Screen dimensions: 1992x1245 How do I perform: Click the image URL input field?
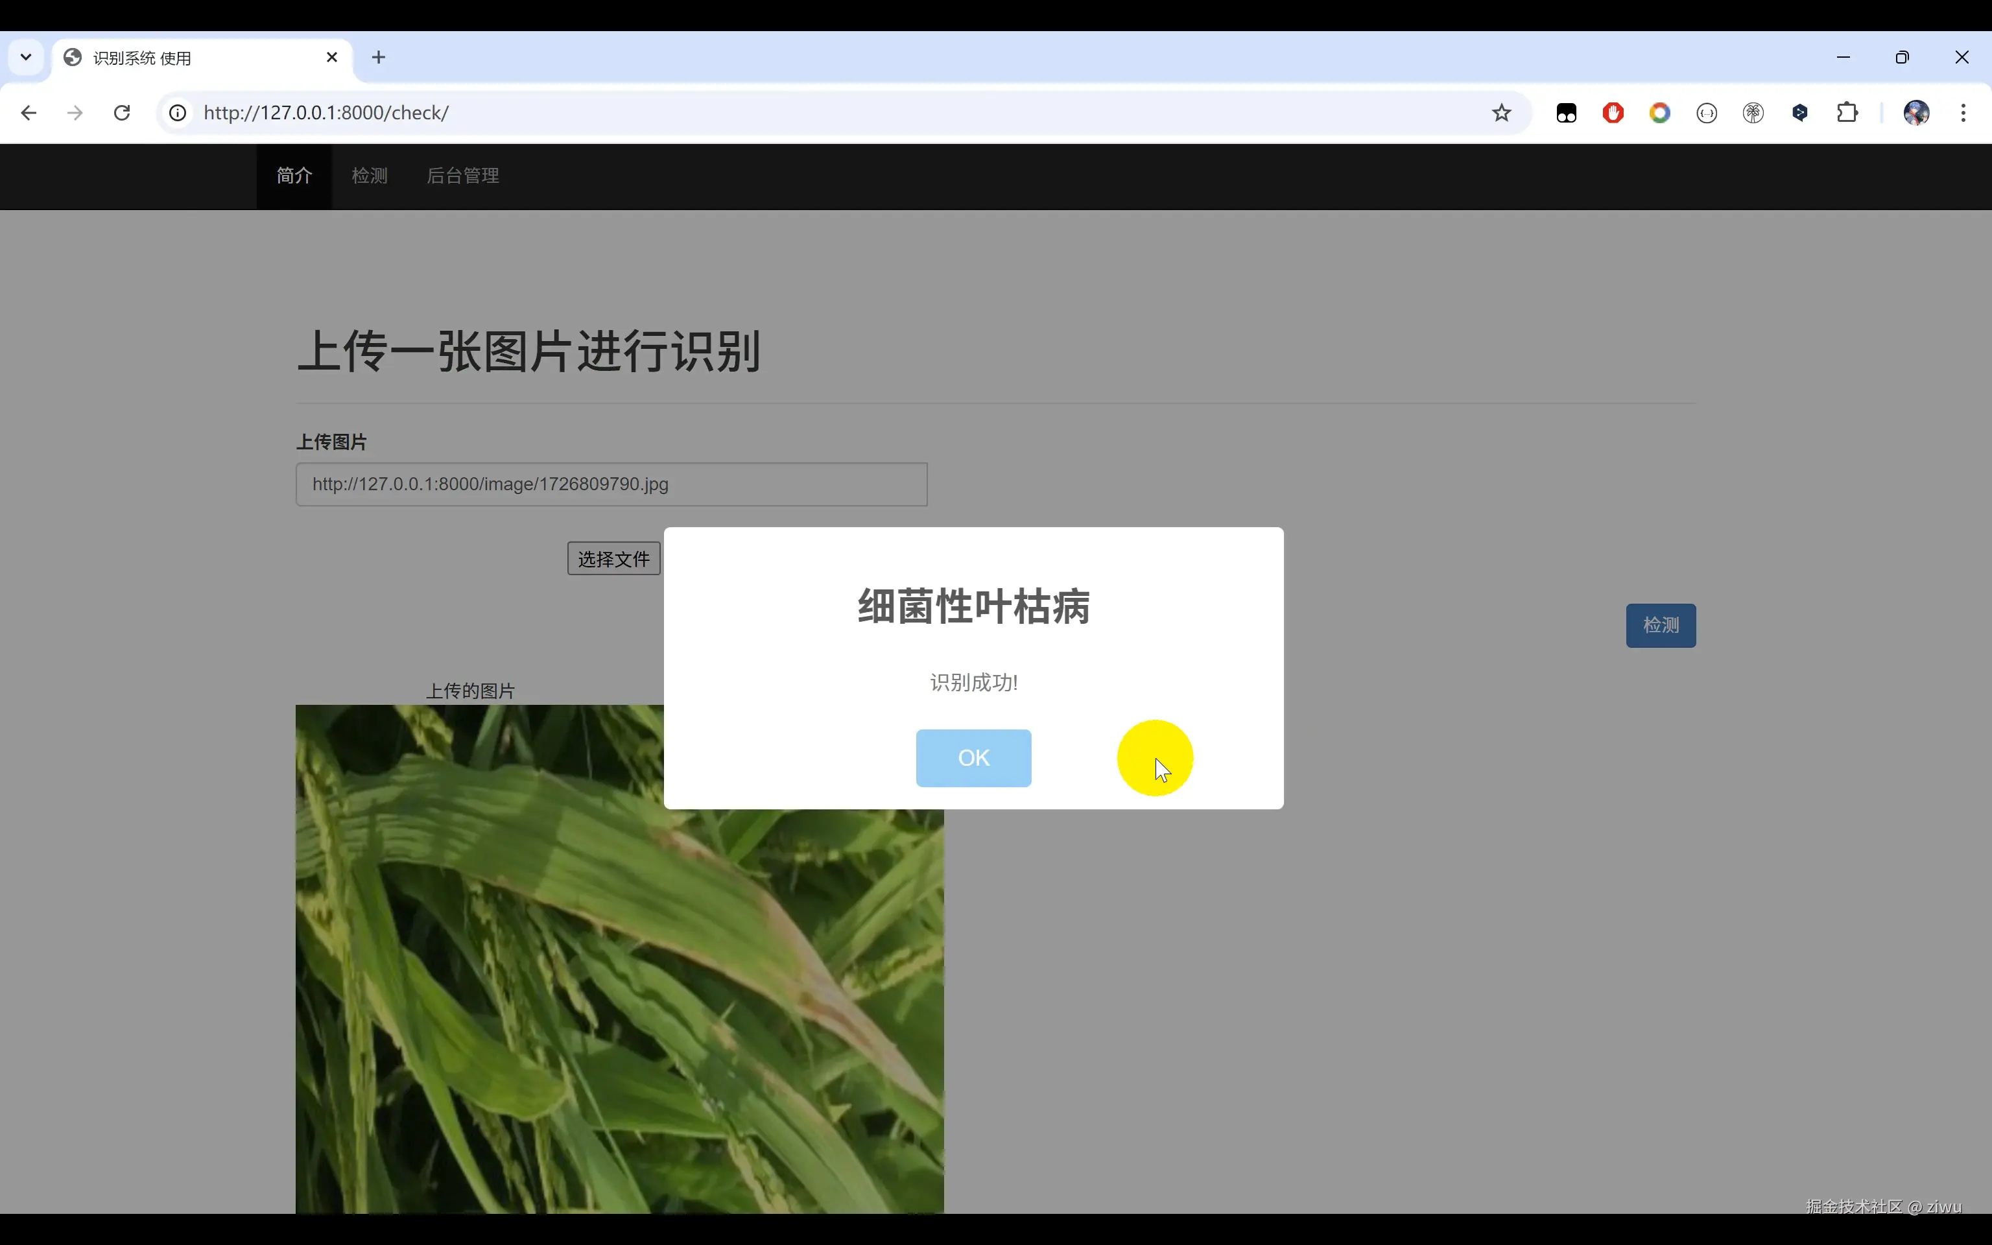click(611, 484)
